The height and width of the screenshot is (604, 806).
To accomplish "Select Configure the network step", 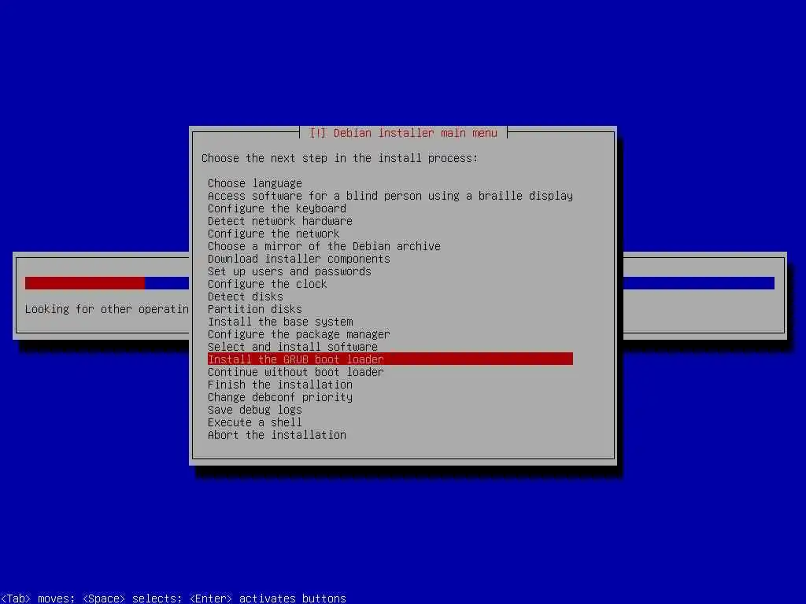I will [273, 234].
